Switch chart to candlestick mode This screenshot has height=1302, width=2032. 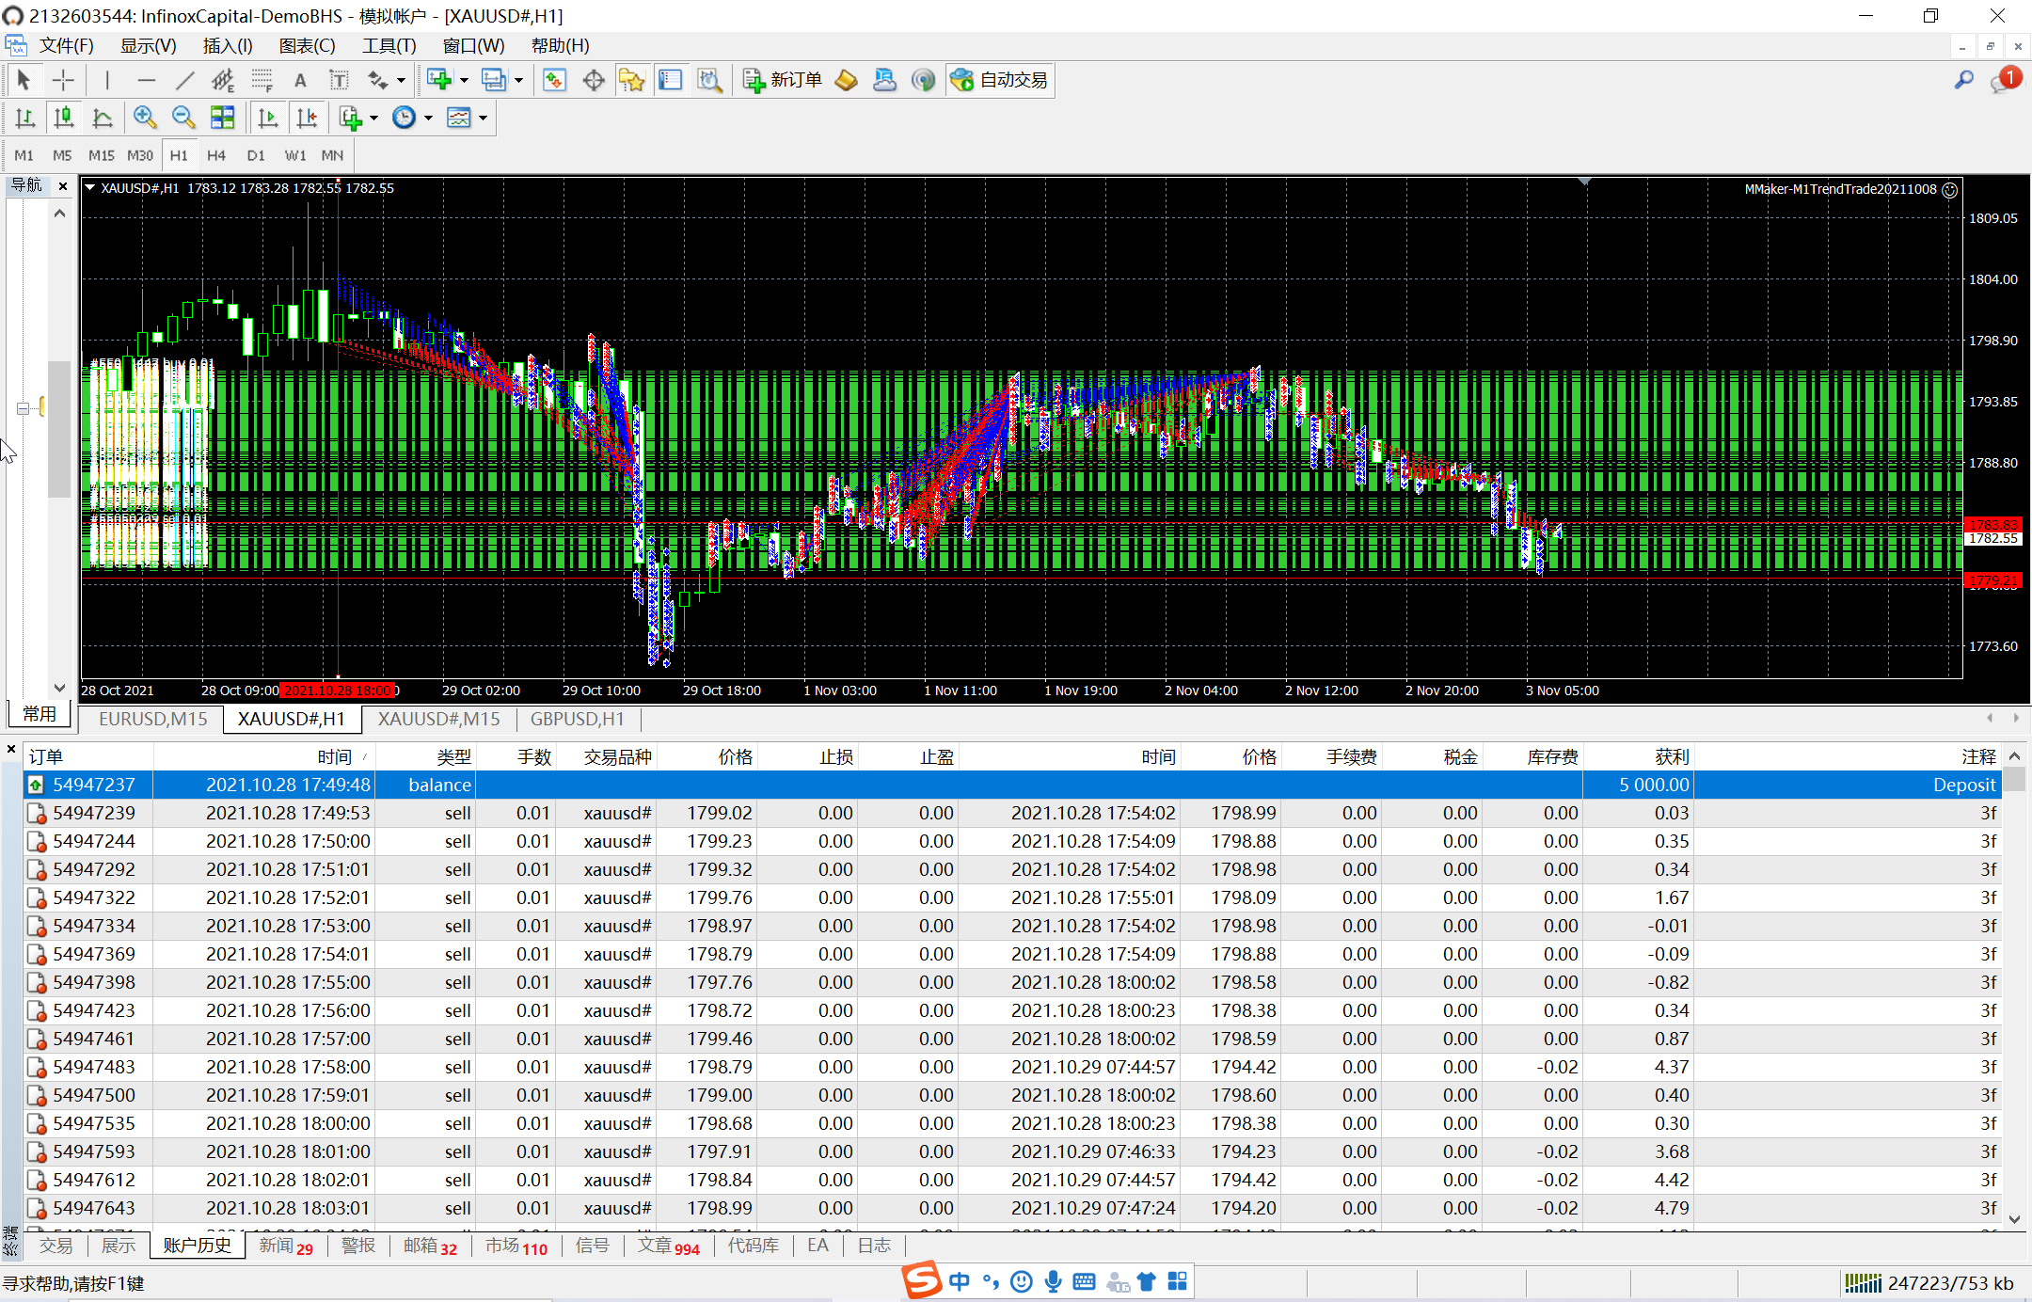point(64,118)
